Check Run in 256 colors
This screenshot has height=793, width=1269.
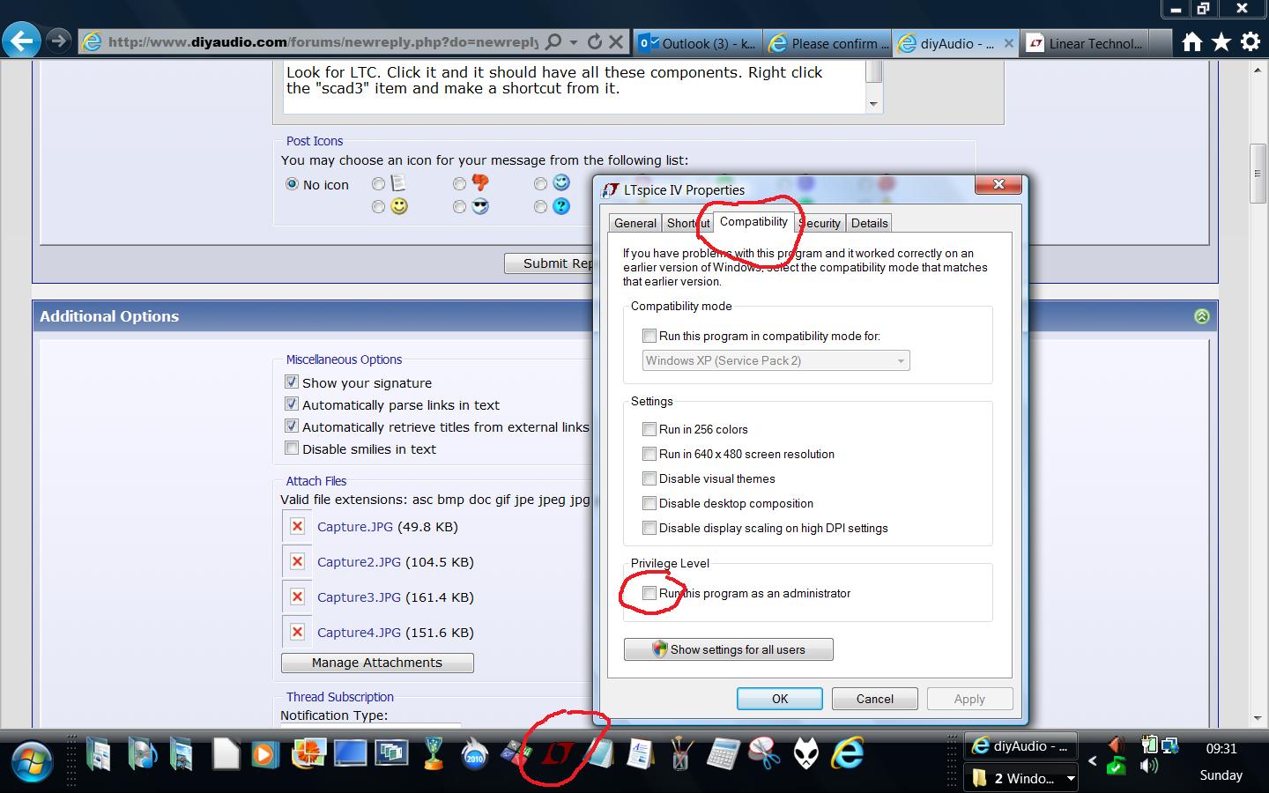click(649, 429)
